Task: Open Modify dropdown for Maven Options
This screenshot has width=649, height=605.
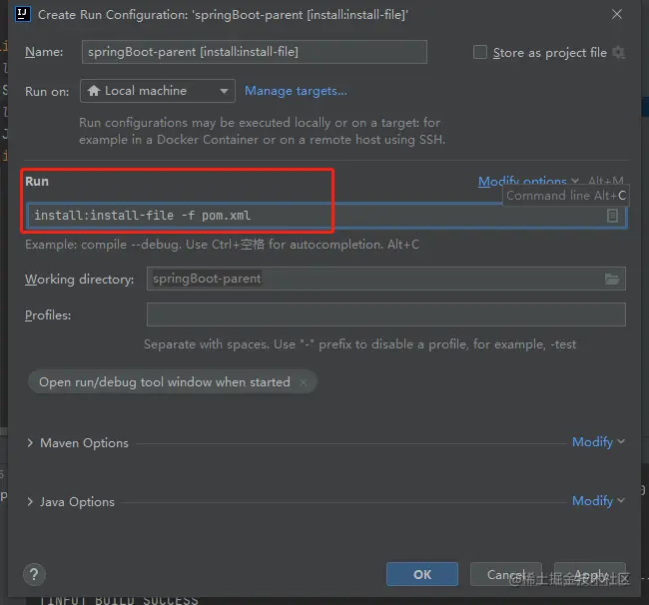Action: click(x=598, y=442)
